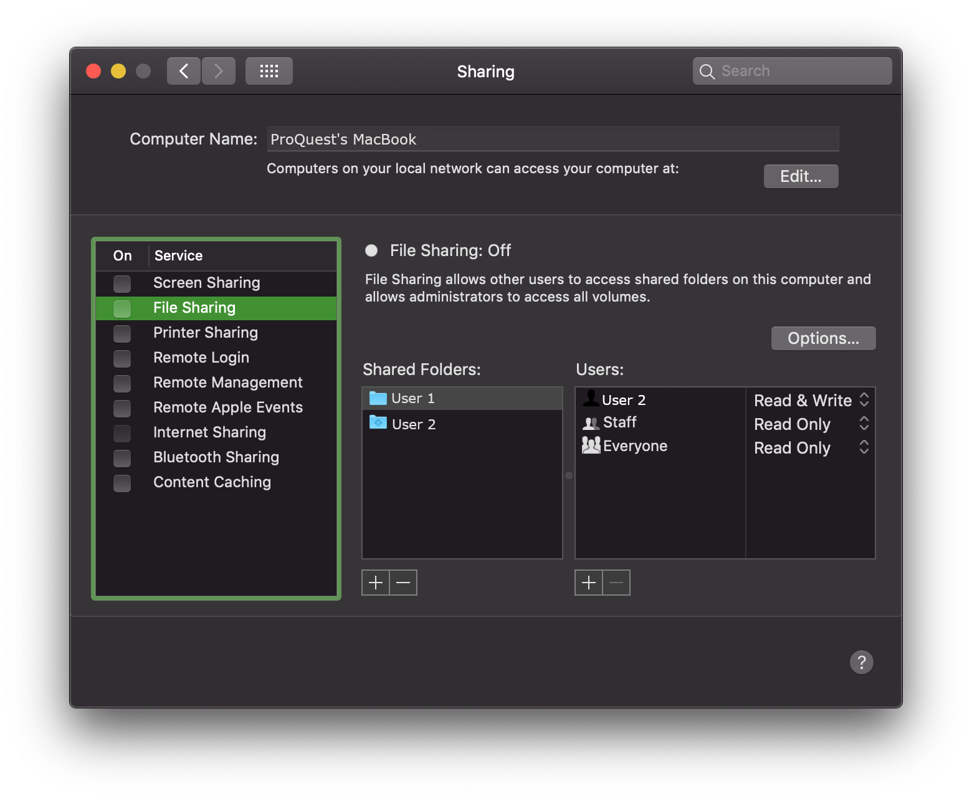Screen dimensions: 972x800
Task: Click the back navigation arrow
Action: click(184, 71)
